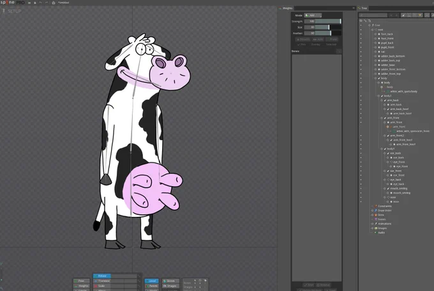Image resolution: width=434 pixels, height=291 pixels.
Task: Click the eye icon heading the tree visibility column
Action: click(x=361, y=20)
